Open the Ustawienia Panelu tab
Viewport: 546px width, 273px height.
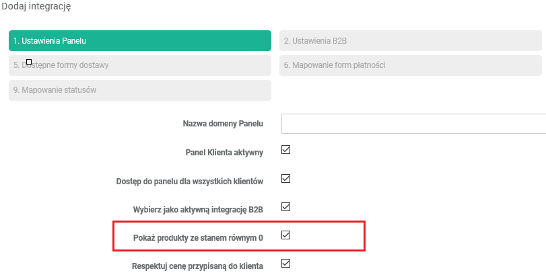[140, 40]
